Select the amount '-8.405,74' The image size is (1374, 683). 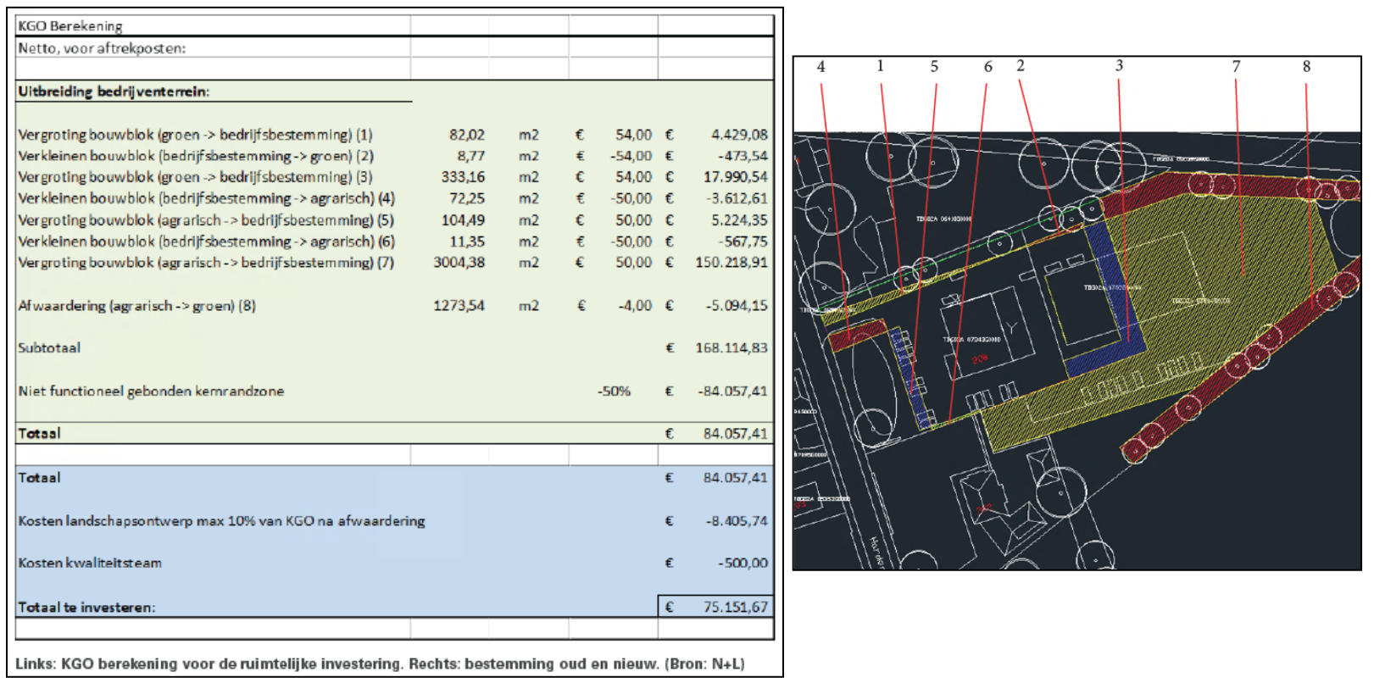pos(737,521)
